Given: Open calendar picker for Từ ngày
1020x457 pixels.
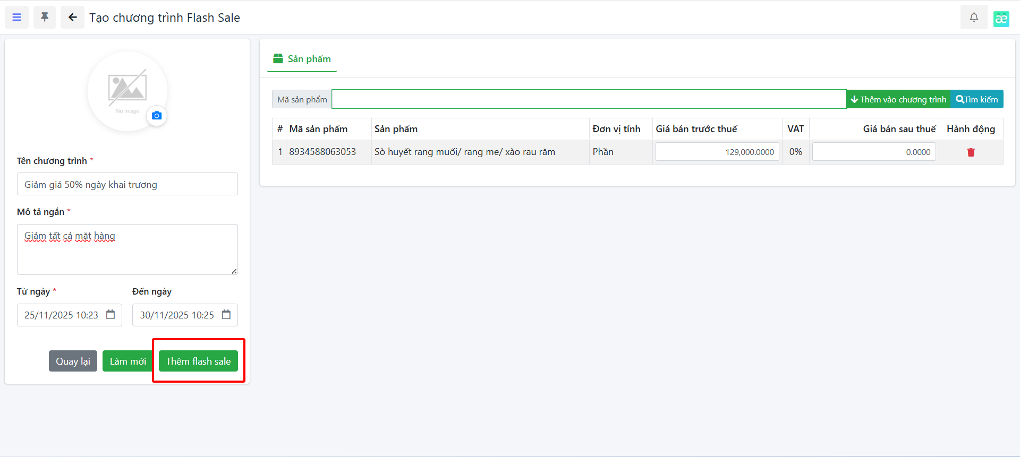Looking at the screenshot, I should coord(110,315).
